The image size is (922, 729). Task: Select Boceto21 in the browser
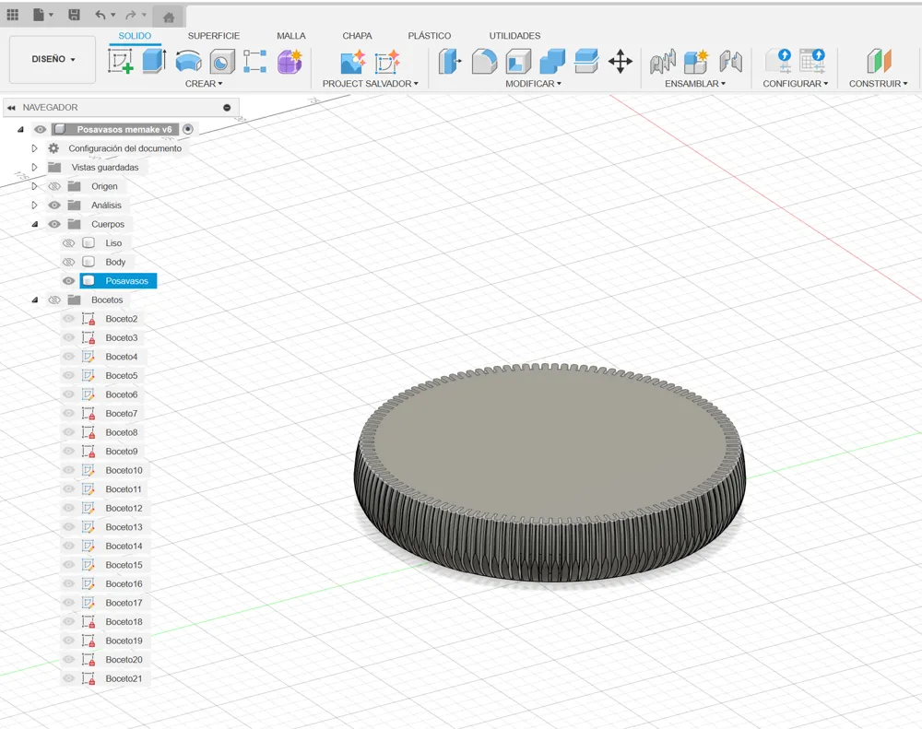tap(124, 678)
